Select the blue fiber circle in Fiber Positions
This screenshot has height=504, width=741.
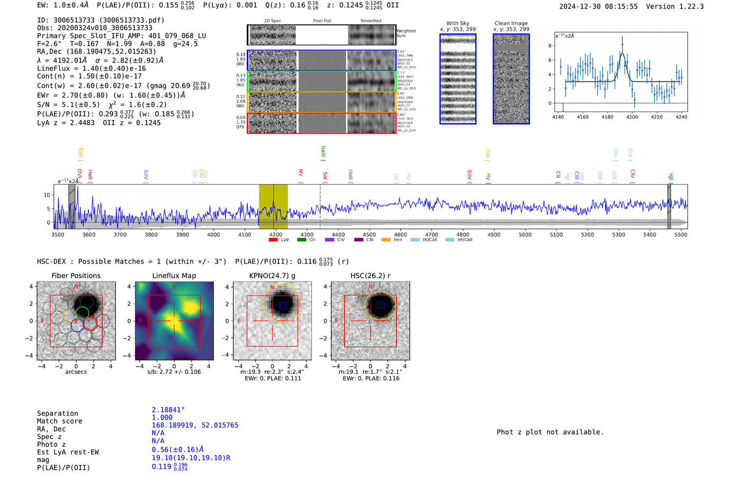tap(77, 325)
